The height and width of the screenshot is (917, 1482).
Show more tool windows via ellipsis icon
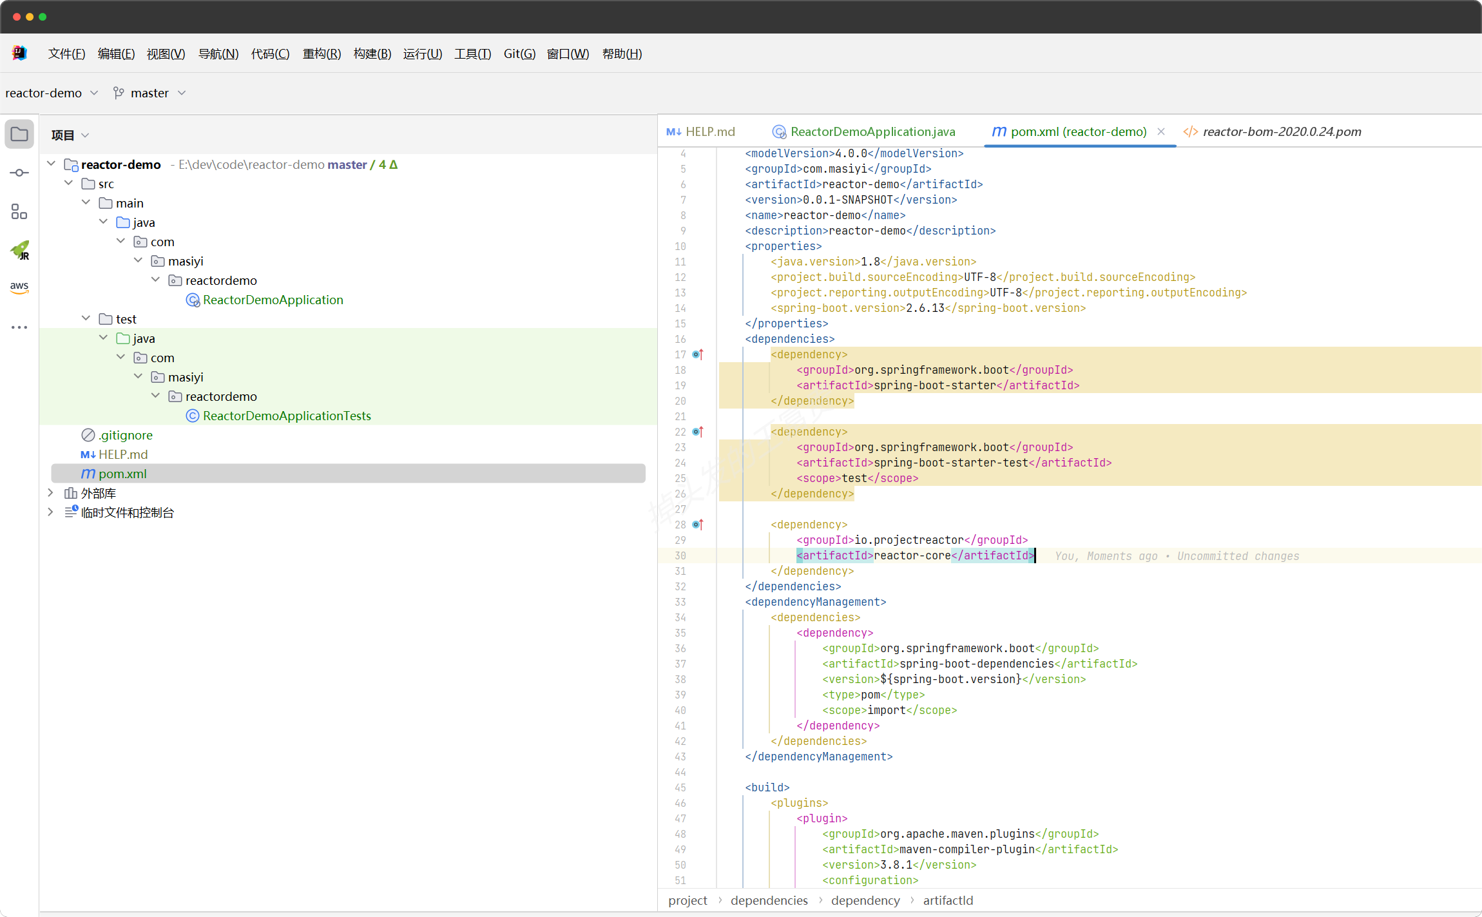pos(19,327)
